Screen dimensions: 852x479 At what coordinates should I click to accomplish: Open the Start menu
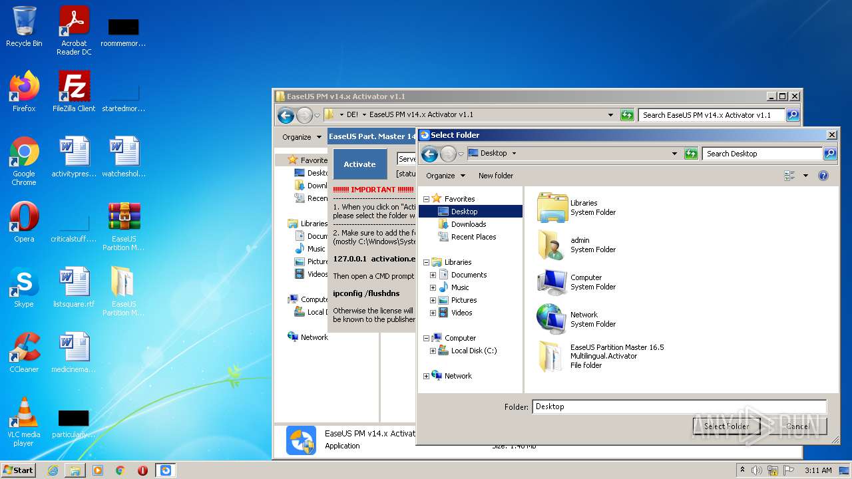(19, 470)
